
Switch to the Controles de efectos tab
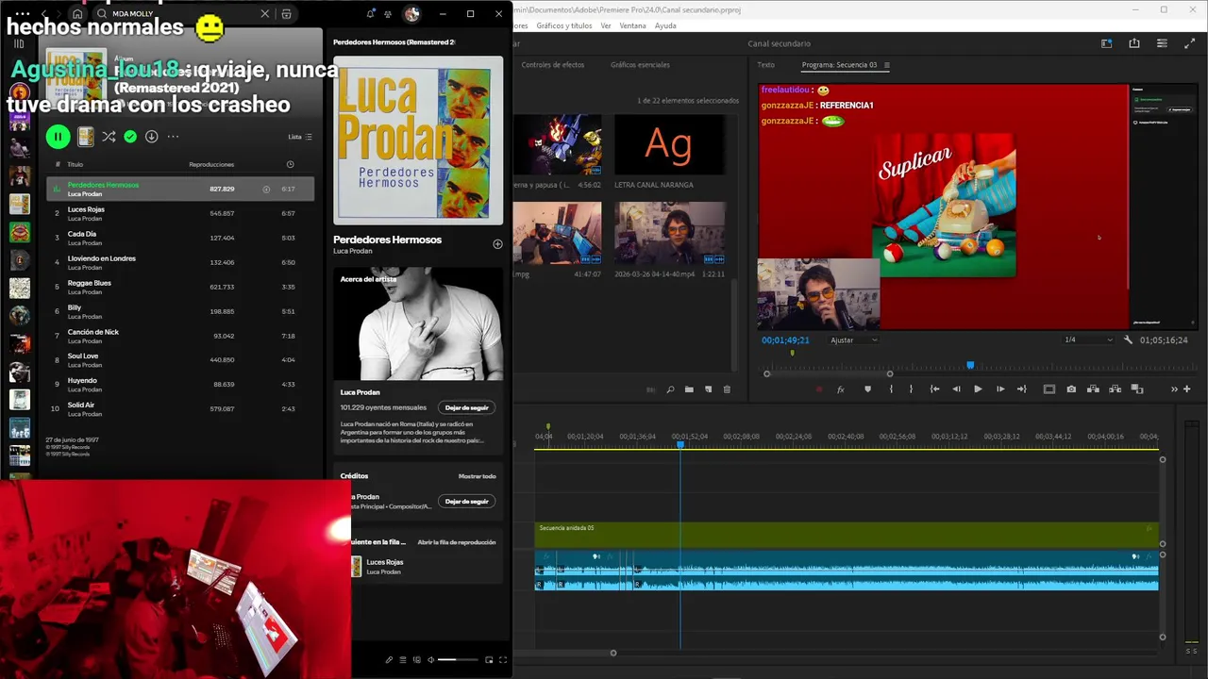tap(553, 65)
